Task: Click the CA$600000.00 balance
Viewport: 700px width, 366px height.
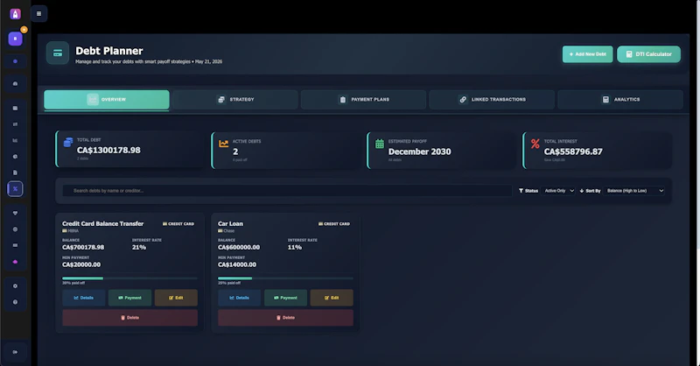Action: pos(239,247)
